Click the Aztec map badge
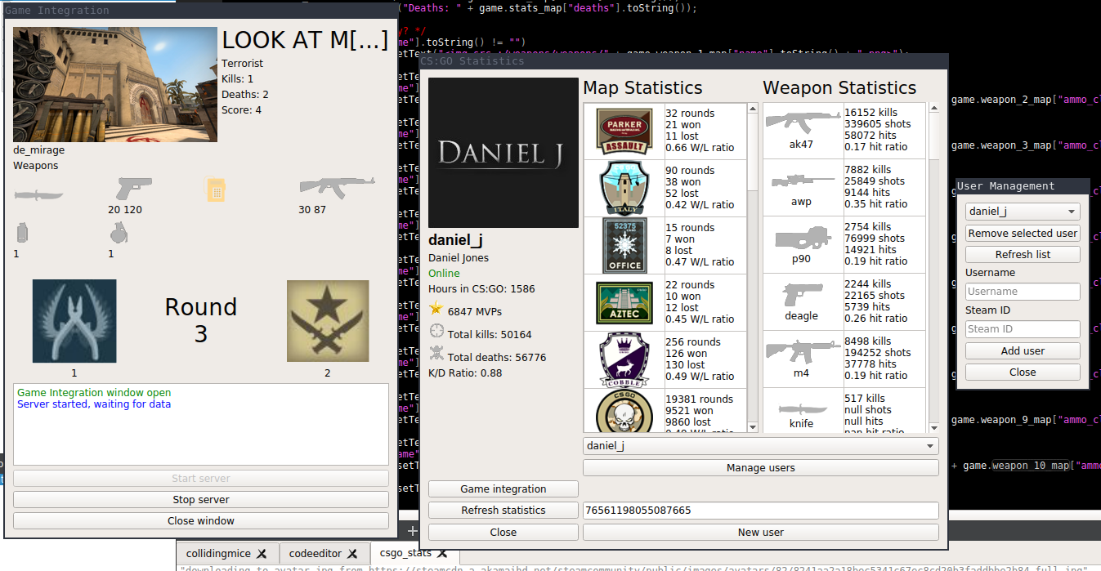The image size is (1101, 571). tap(624, 303)
